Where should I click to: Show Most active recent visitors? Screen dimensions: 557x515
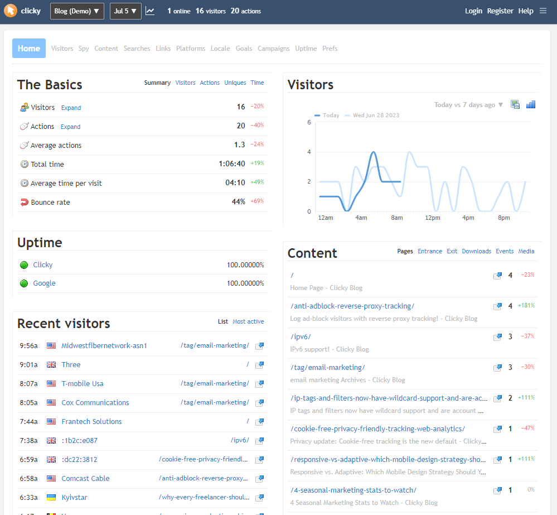pos(248,321)
